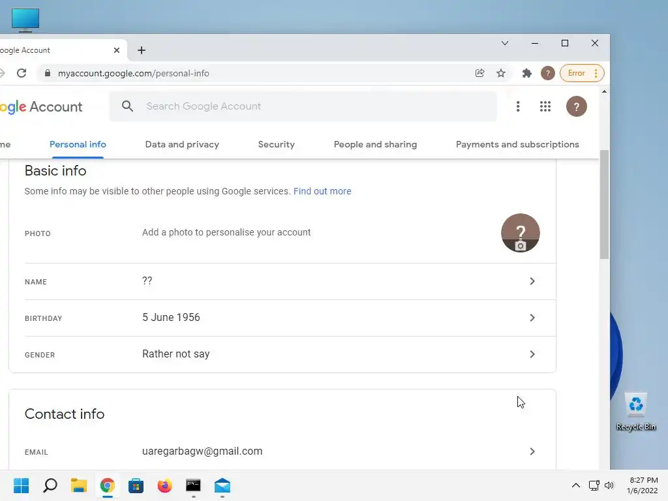
Task: Reload the page in Chrome
Action: [x=22, y=73]
